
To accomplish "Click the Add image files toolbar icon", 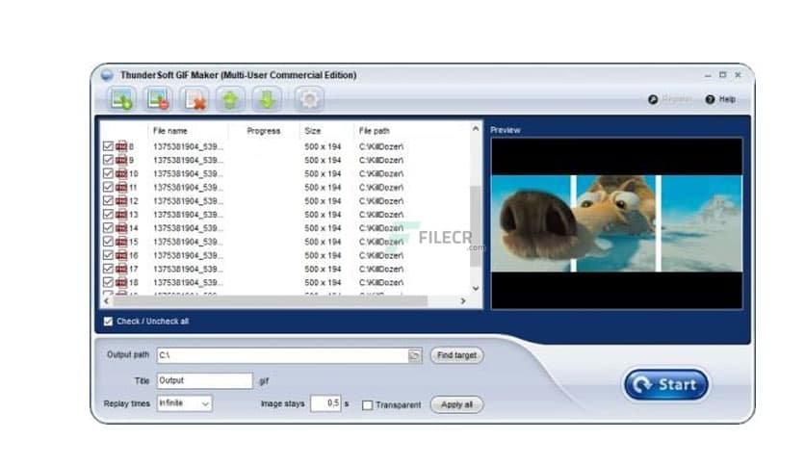I will 121,99.
